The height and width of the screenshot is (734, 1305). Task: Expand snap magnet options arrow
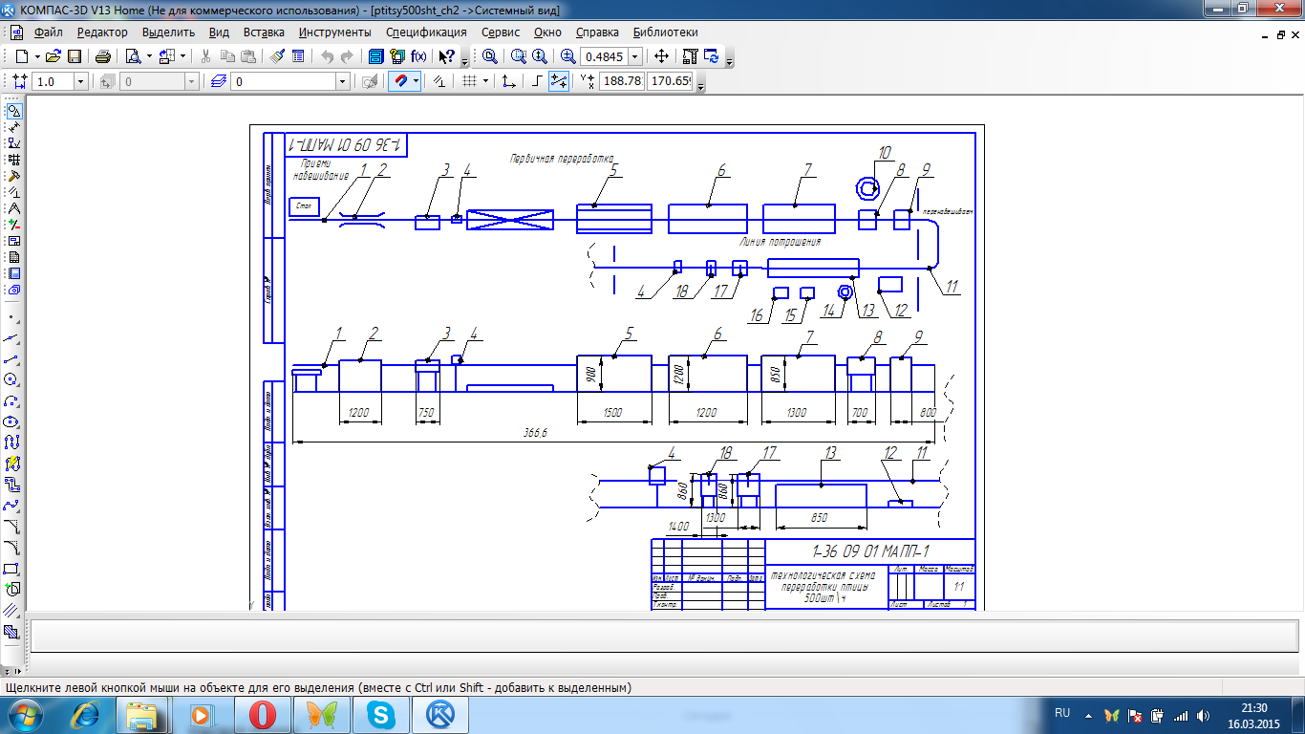click(x=417, y=82)
